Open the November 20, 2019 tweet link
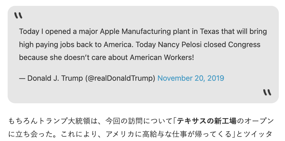The image size is (285, 141). 191,78
